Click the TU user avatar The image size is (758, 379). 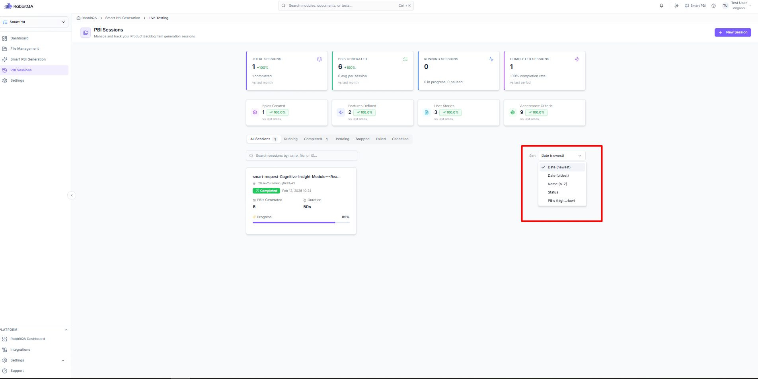[725, 6]
